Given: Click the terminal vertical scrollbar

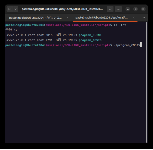Looking at the screenshot, I should point(146,81).
